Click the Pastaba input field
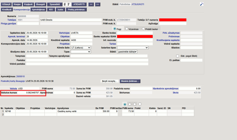Viewport: 237px width, 140px height. (x=87, y=60)
